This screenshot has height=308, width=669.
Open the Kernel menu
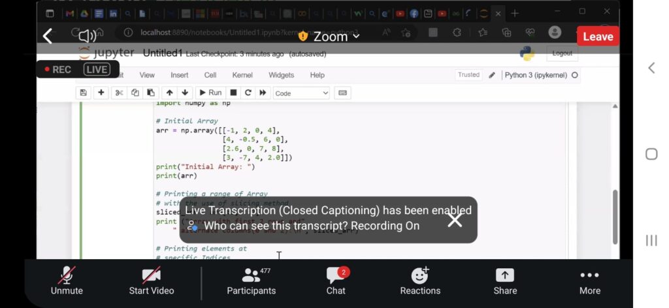[242, 75]
